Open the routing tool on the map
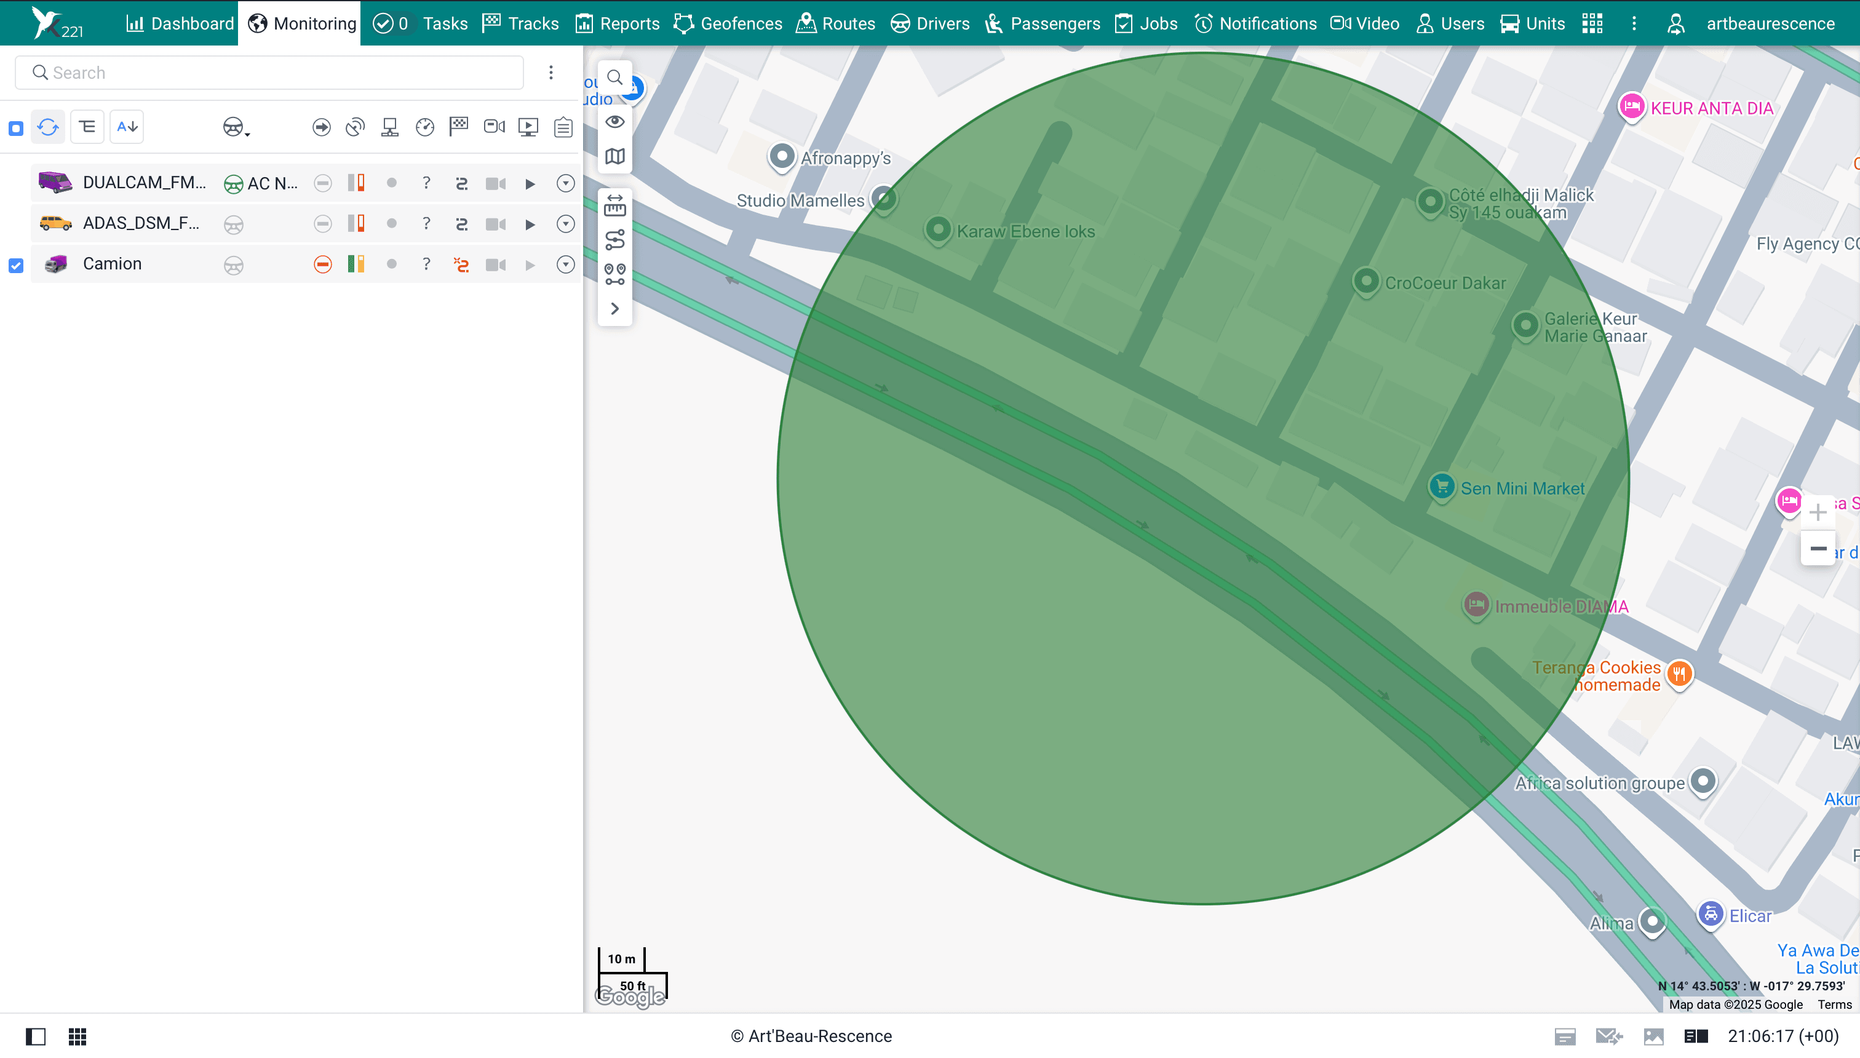Viewport: 1860px width, 1058px height. [614, 240]
